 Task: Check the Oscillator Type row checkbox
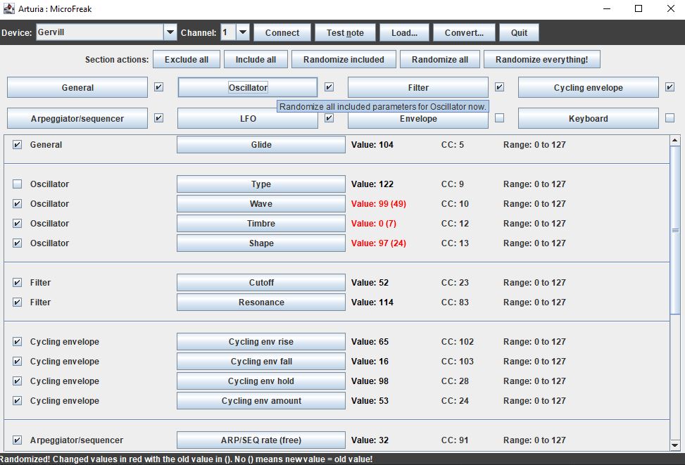click(17, 184)
